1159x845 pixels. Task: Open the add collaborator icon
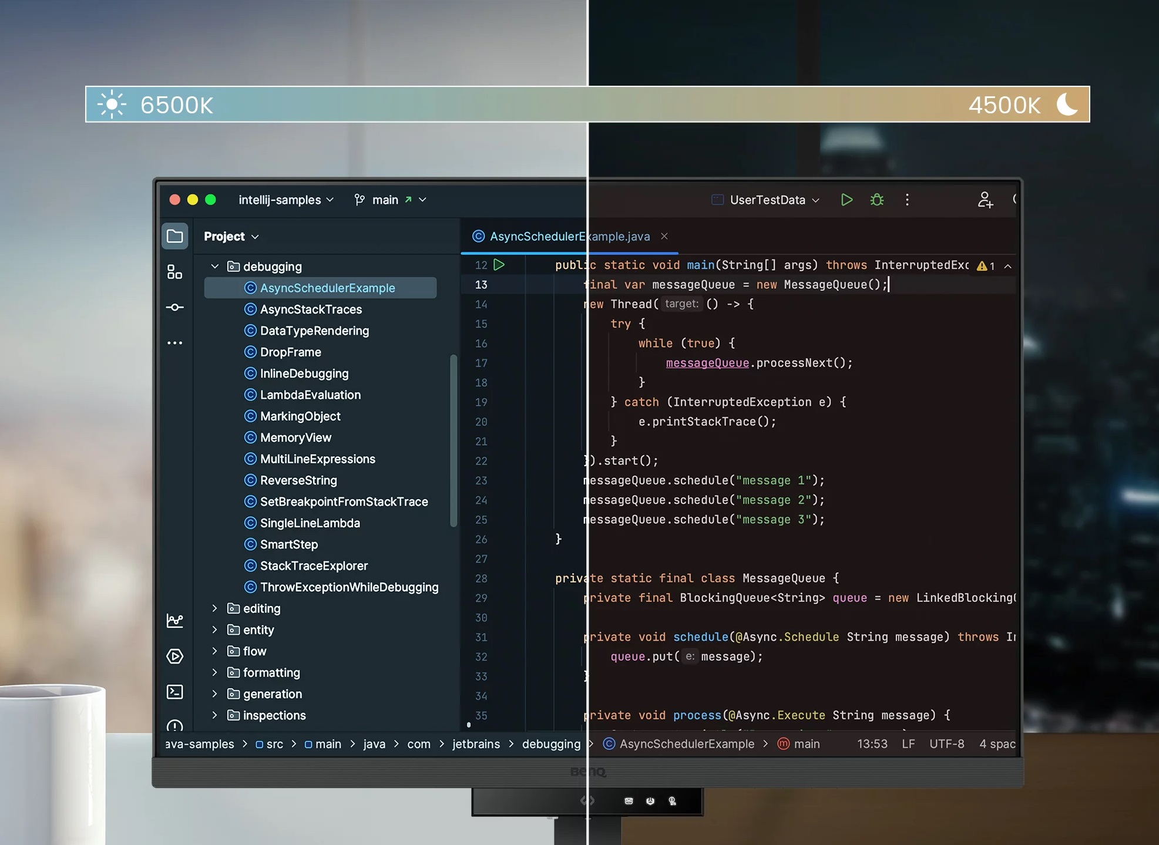click(x=985, y=200)
